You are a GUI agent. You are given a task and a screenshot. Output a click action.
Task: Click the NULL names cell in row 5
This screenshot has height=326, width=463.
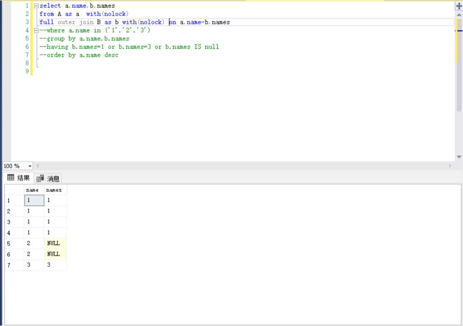55,244
